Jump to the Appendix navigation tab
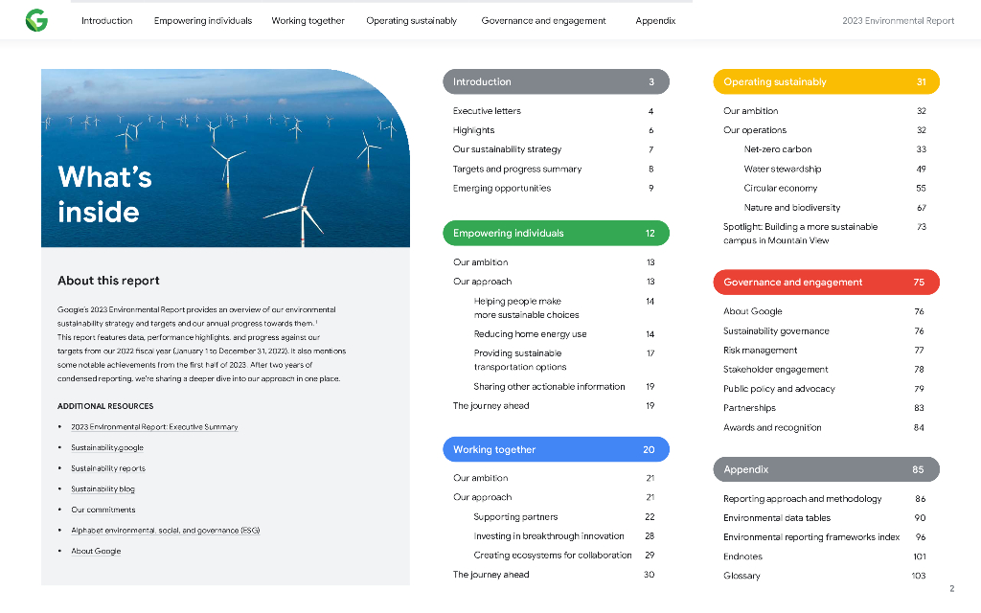Viewport: 981px width, 613px height. [655, 21]
